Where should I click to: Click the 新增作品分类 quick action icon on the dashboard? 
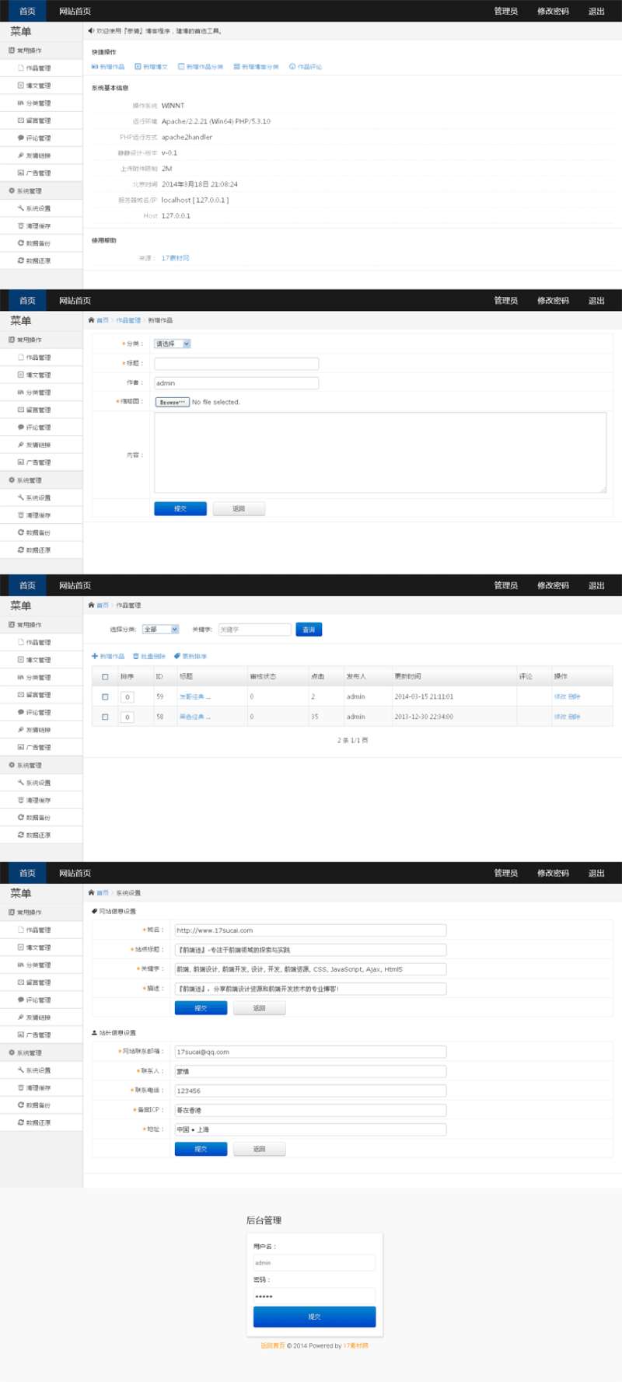[181, 67]
